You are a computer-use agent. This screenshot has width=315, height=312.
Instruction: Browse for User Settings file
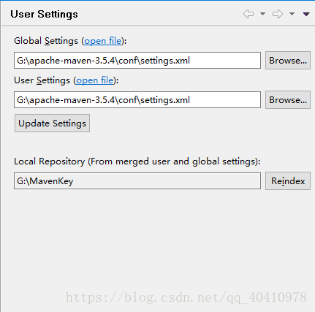coord(288,99)
